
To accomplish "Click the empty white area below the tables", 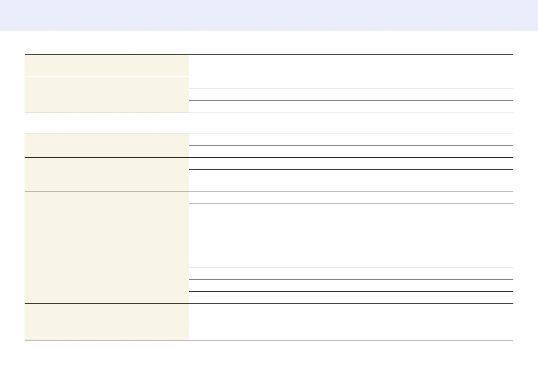I will tap(269, 360).
